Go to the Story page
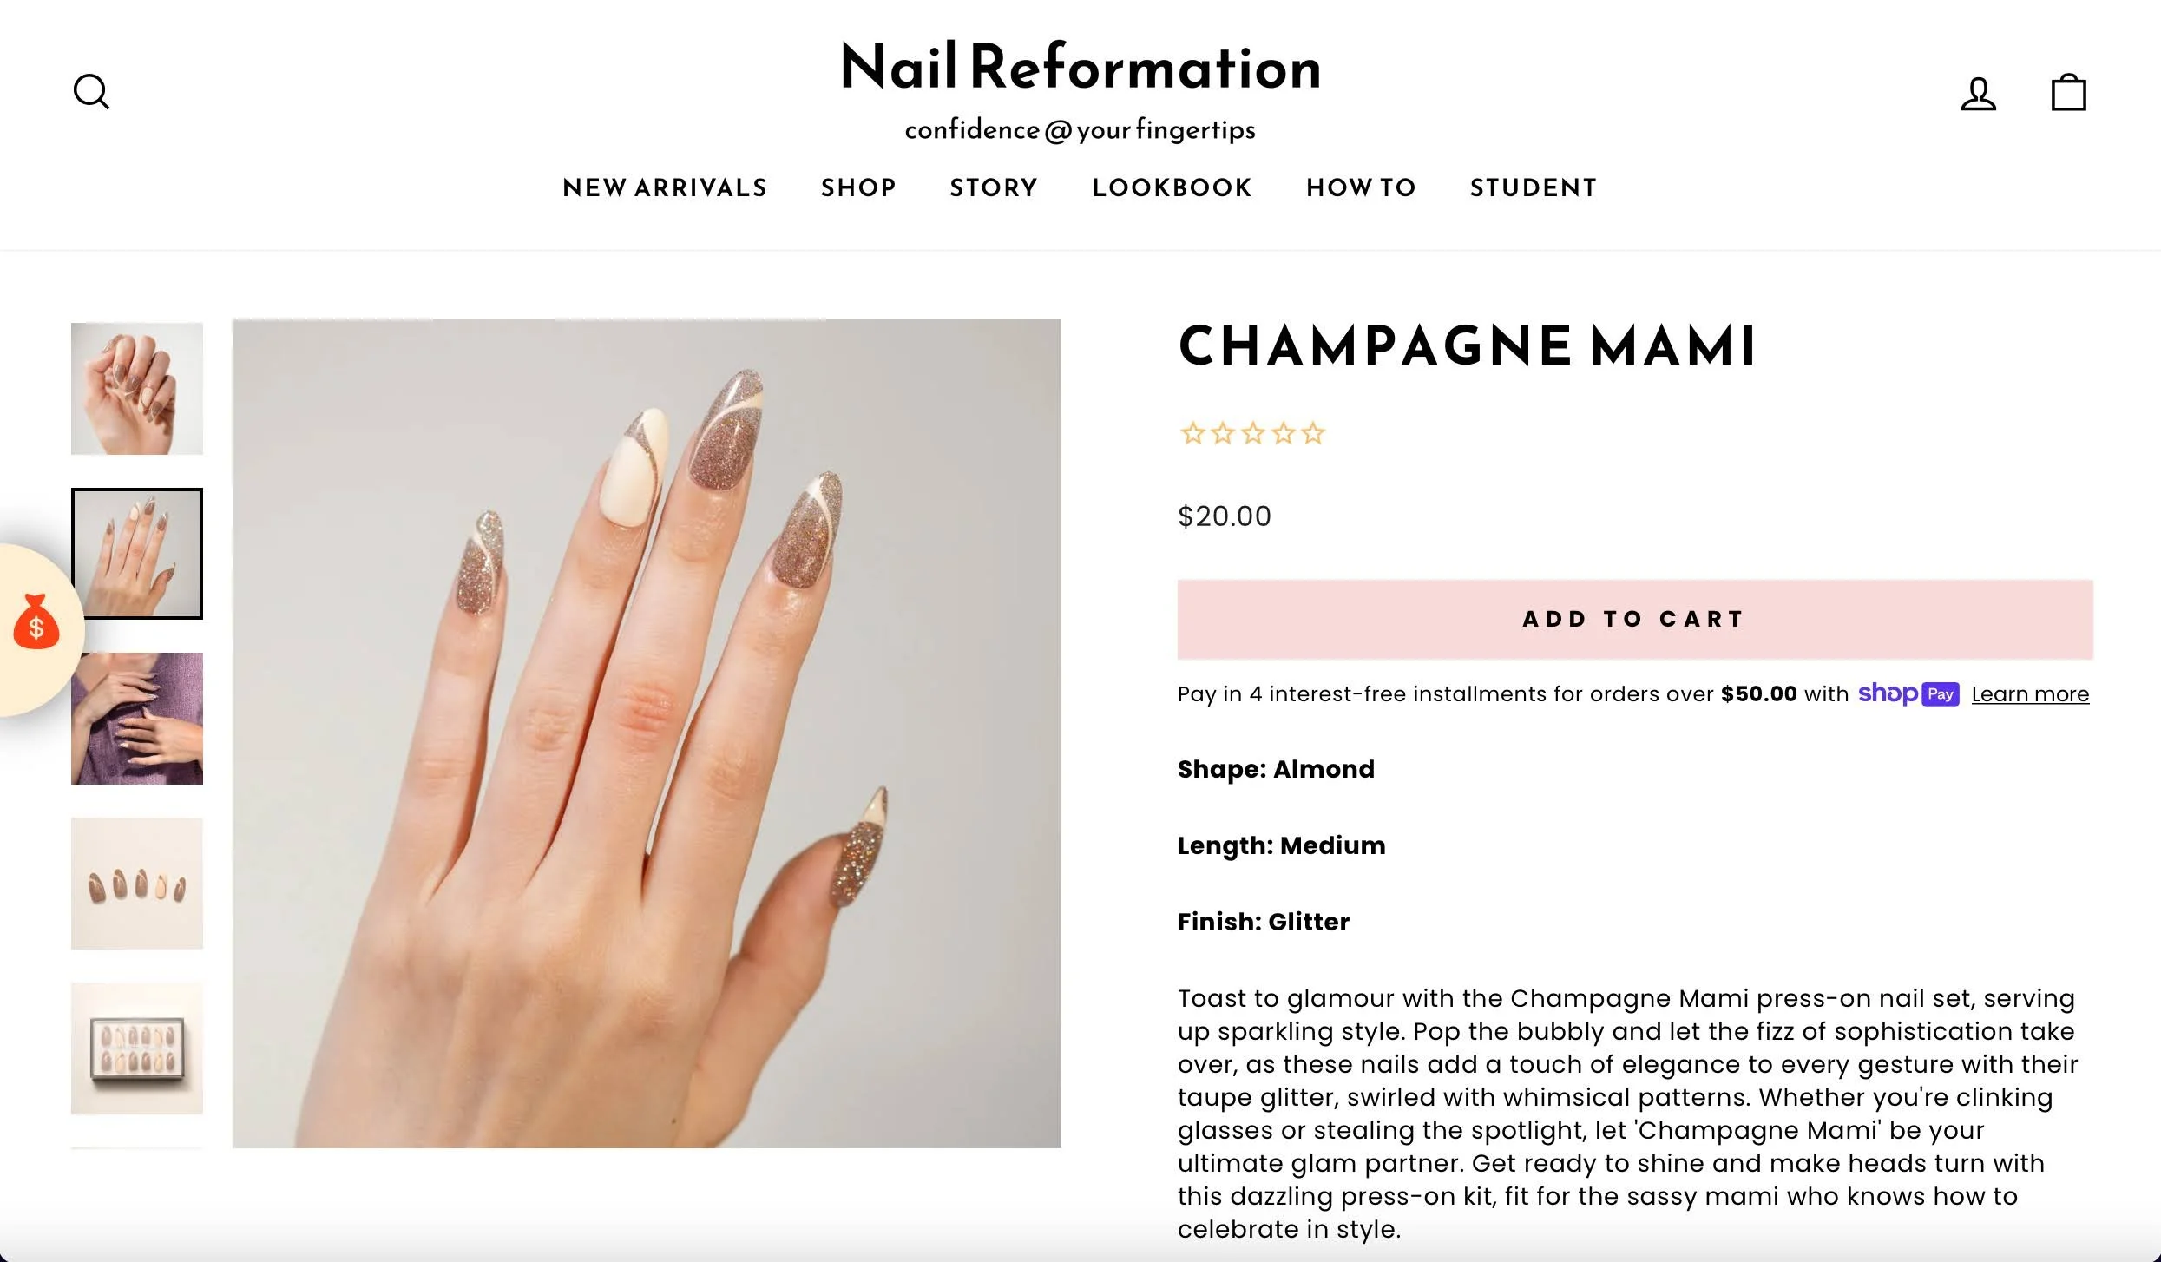 994,187
